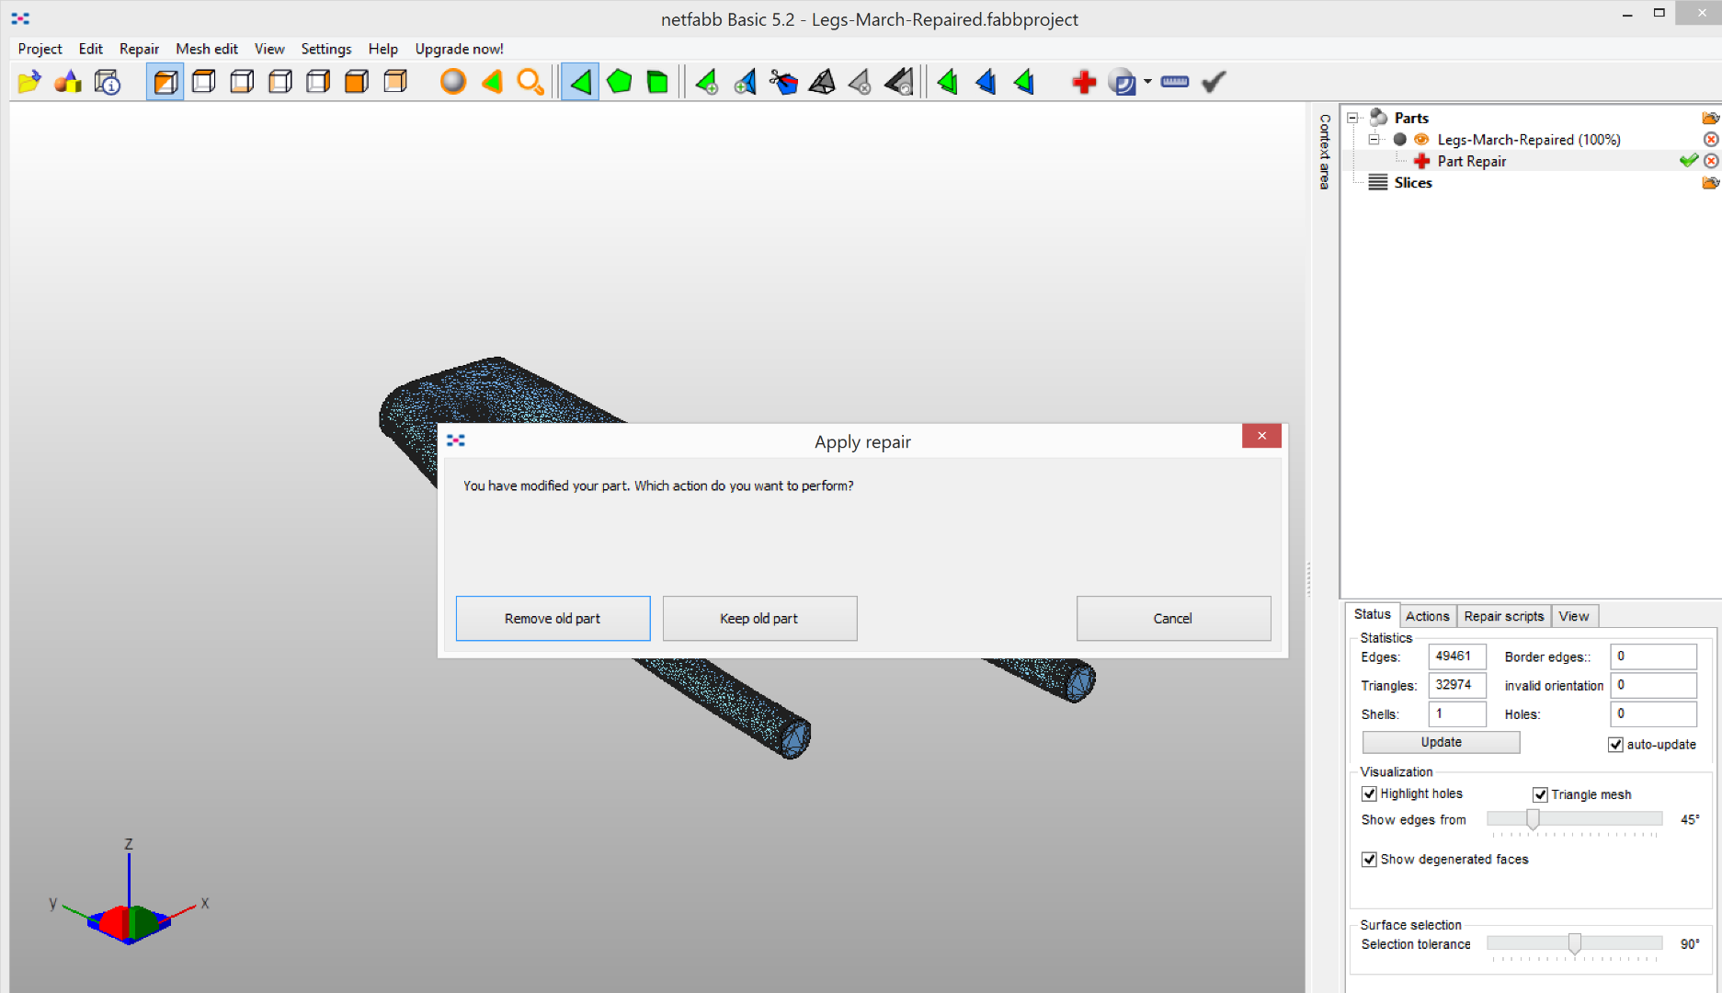Image resolution: width=1722 pixels, height=993 pixels.
Task: Select the solid orange cube view icon
Action: (357, 82)
